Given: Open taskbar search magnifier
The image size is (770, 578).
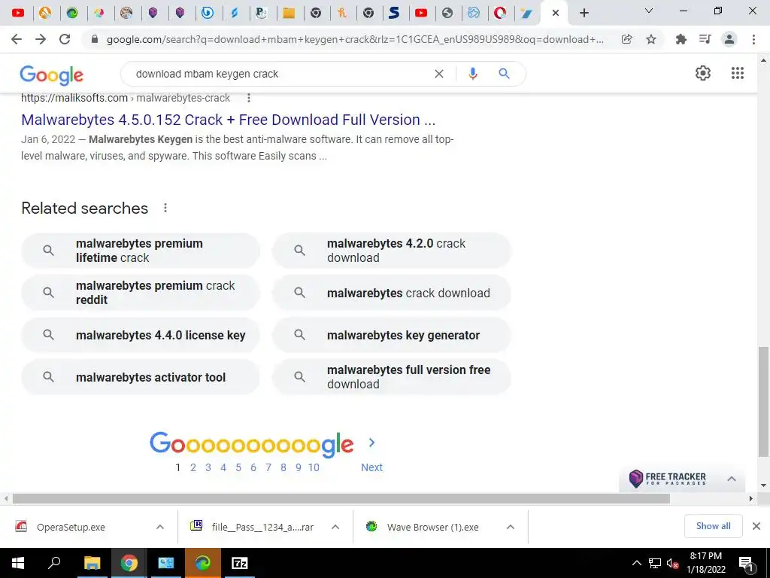Looking at the screenshot, I should [x=54, y=563].
